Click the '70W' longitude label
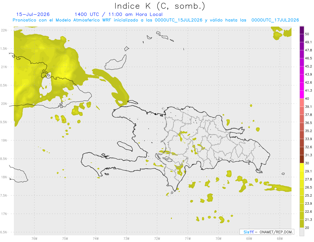The width and height of the screenshot is (314, 242). (218, 238)
